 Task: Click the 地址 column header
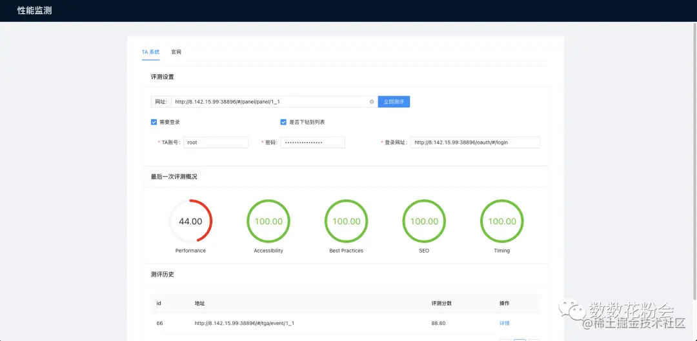(199, 303)
